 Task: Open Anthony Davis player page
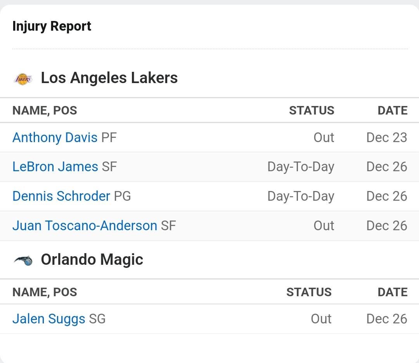pos(55,137)
